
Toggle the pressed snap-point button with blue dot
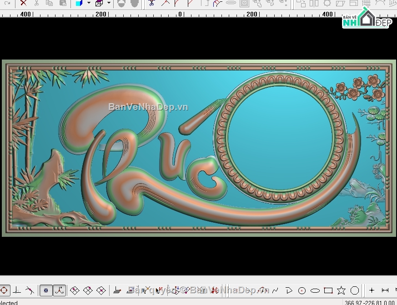(46, 290)
